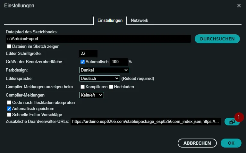Enable Dateien im Sketch zeigen
The height and width of the screenshot is (153, 246).
9,47
